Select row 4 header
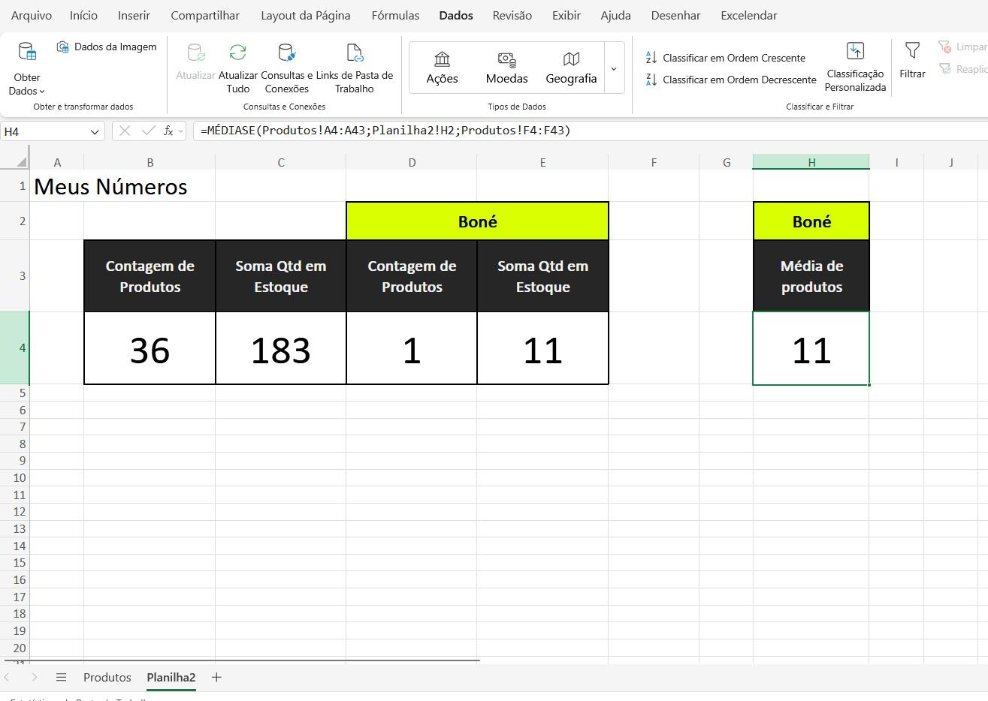Screen dimensions: 988x701 click(15, 348)
